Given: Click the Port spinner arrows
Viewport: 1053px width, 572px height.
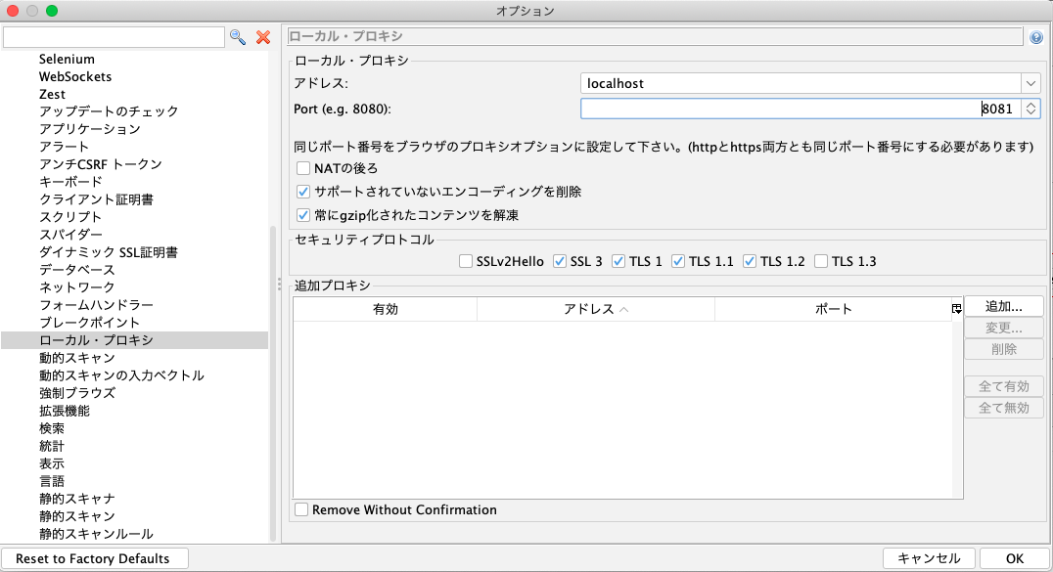Looking at the screenshot, I should pos(1030,109).
